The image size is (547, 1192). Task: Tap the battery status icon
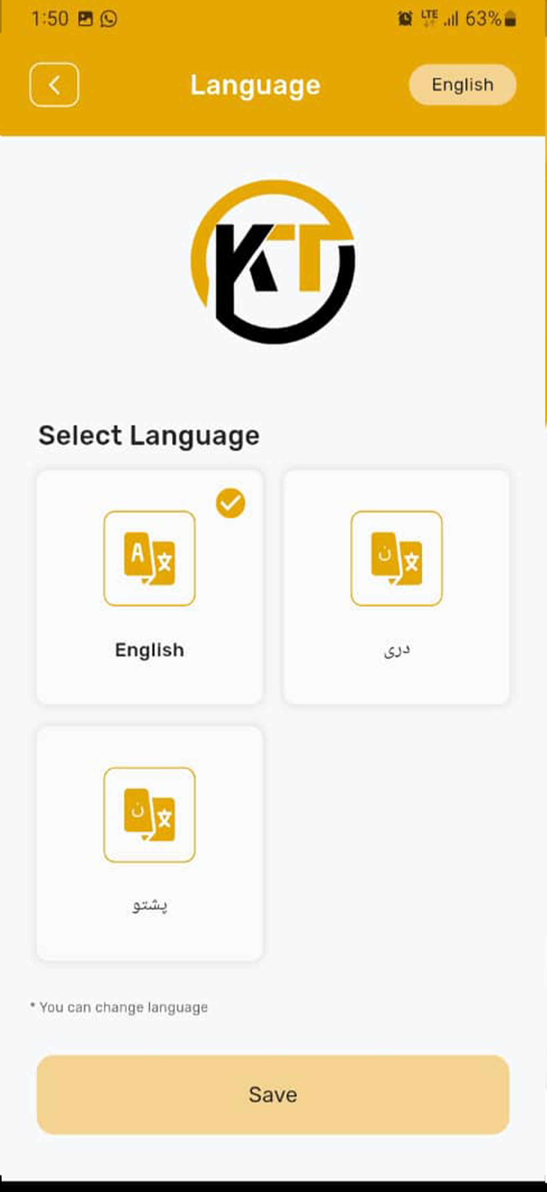click(511, 19)
